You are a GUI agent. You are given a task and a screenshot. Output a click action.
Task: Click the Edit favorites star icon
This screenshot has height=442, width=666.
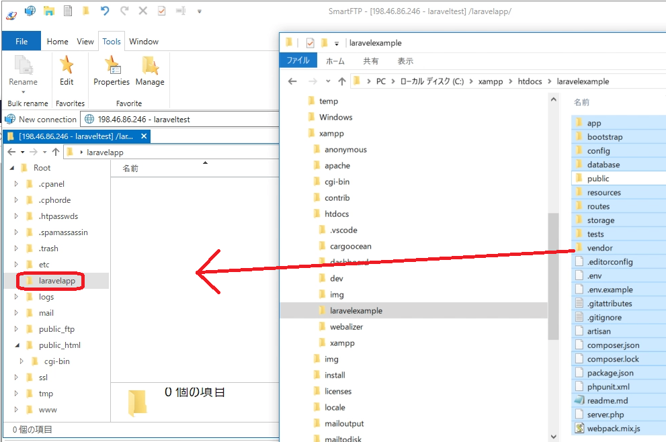(x=67, y=65)
